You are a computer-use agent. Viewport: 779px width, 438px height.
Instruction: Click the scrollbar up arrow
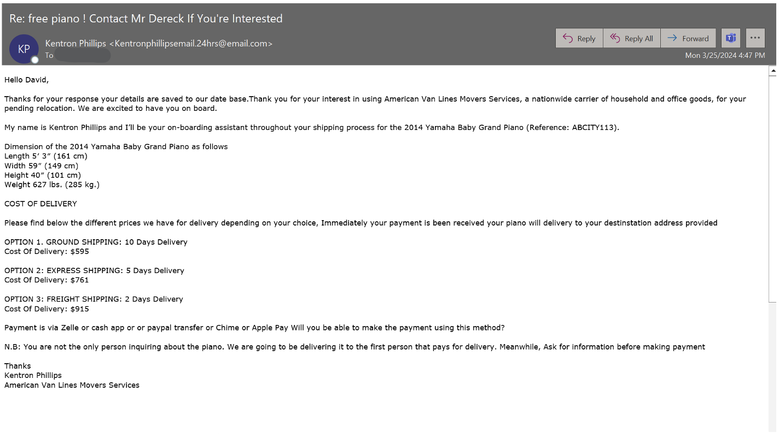[773, 71]
